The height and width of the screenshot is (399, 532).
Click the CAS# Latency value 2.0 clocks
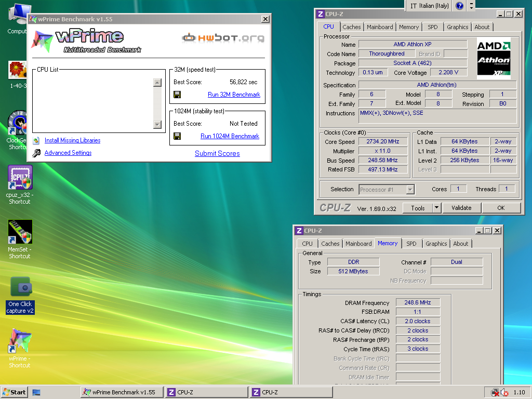coord(418,321)
